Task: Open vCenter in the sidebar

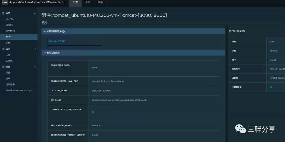Action: coord(10,19)
